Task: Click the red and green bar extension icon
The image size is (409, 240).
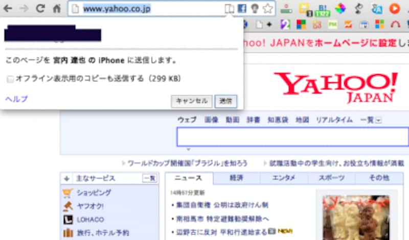Action: click(x=286, y=9)
